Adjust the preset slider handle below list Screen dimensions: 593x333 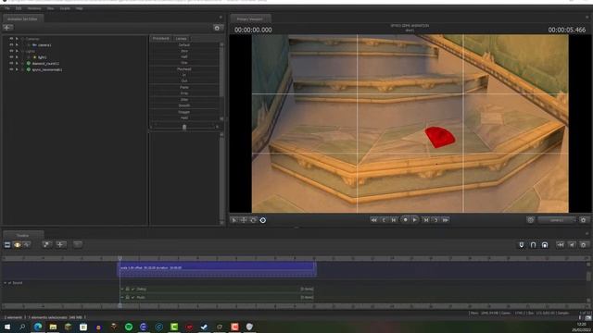(x=184, y=128)
